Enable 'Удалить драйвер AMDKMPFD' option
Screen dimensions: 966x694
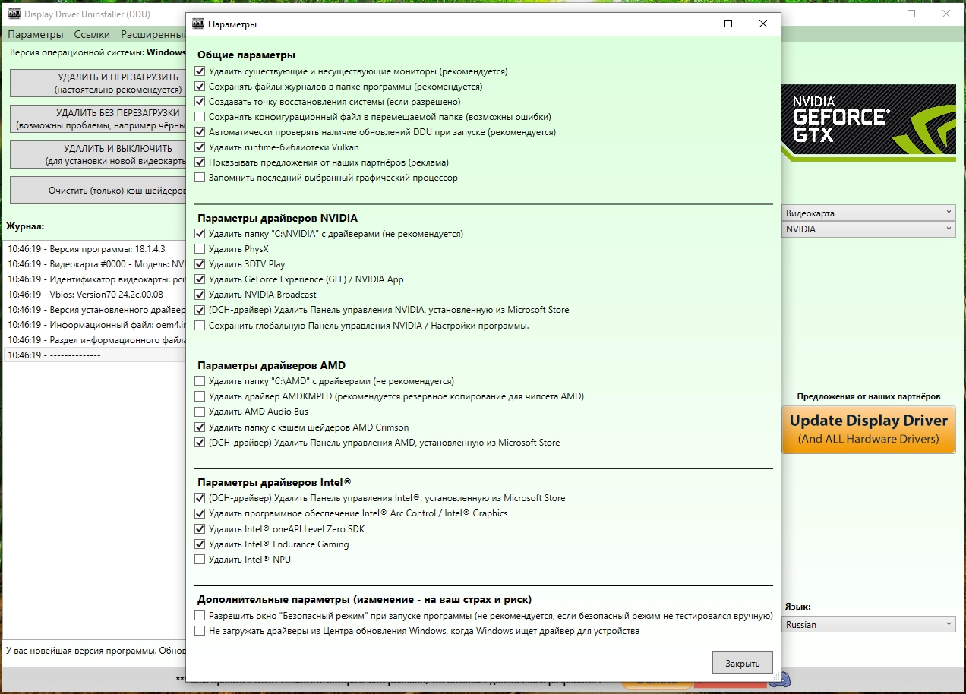pyautogui.click(x=200, y=396)
